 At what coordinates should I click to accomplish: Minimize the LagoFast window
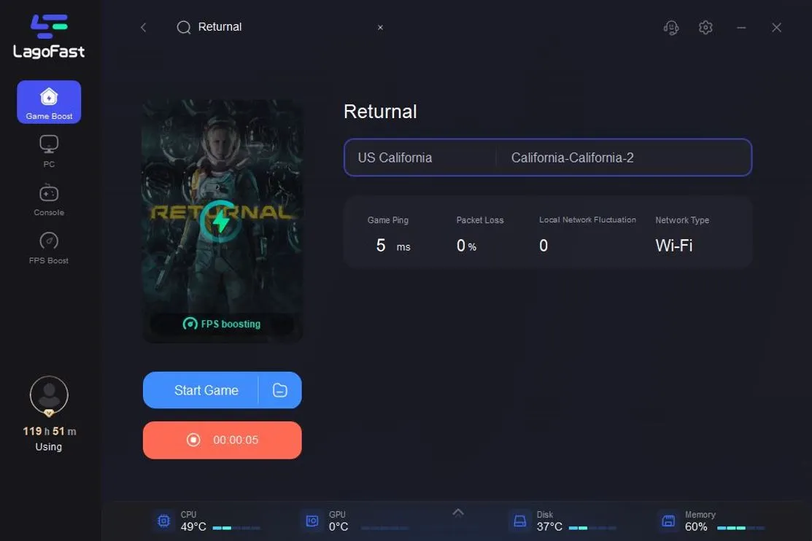741,28
